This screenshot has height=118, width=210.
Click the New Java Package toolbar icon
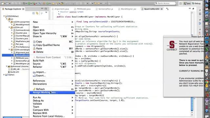(x=44, y=3)
